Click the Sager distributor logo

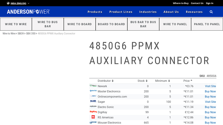pyautogui.click(x=93, y=101)
